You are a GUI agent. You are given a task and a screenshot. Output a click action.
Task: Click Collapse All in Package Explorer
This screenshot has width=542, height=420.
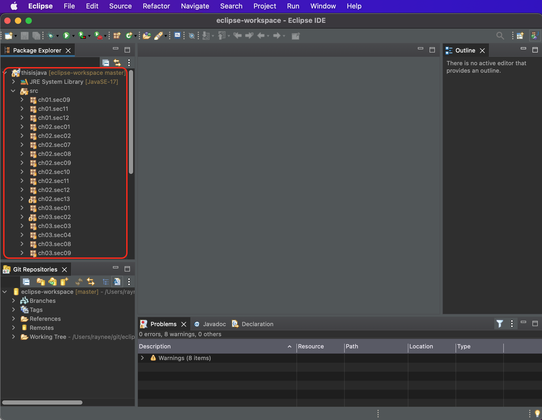[106, 63]
